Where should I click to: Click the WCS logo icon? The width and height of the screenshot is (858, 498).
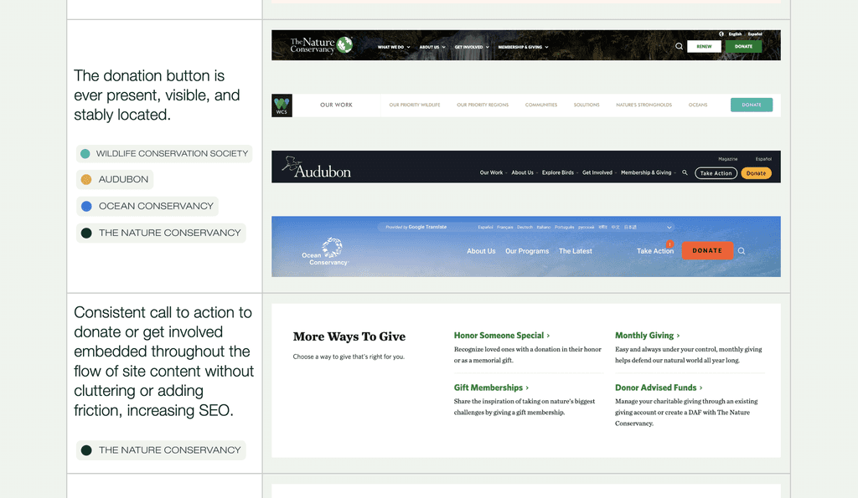click(x=282, y=105)
